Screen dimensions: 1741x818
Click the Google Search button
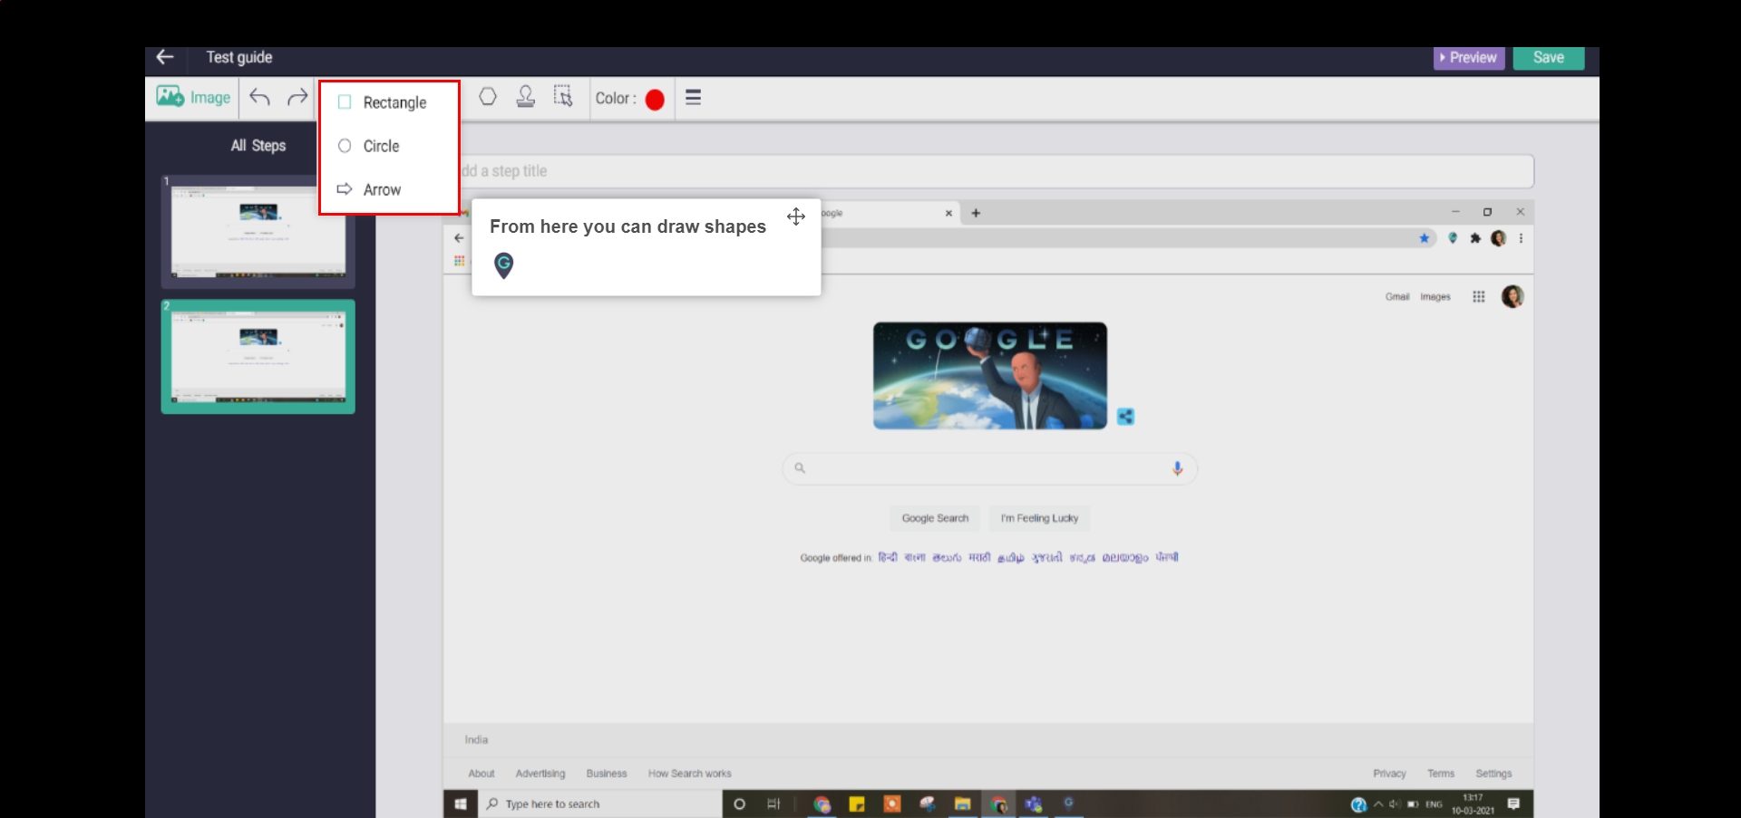[935, 518]
